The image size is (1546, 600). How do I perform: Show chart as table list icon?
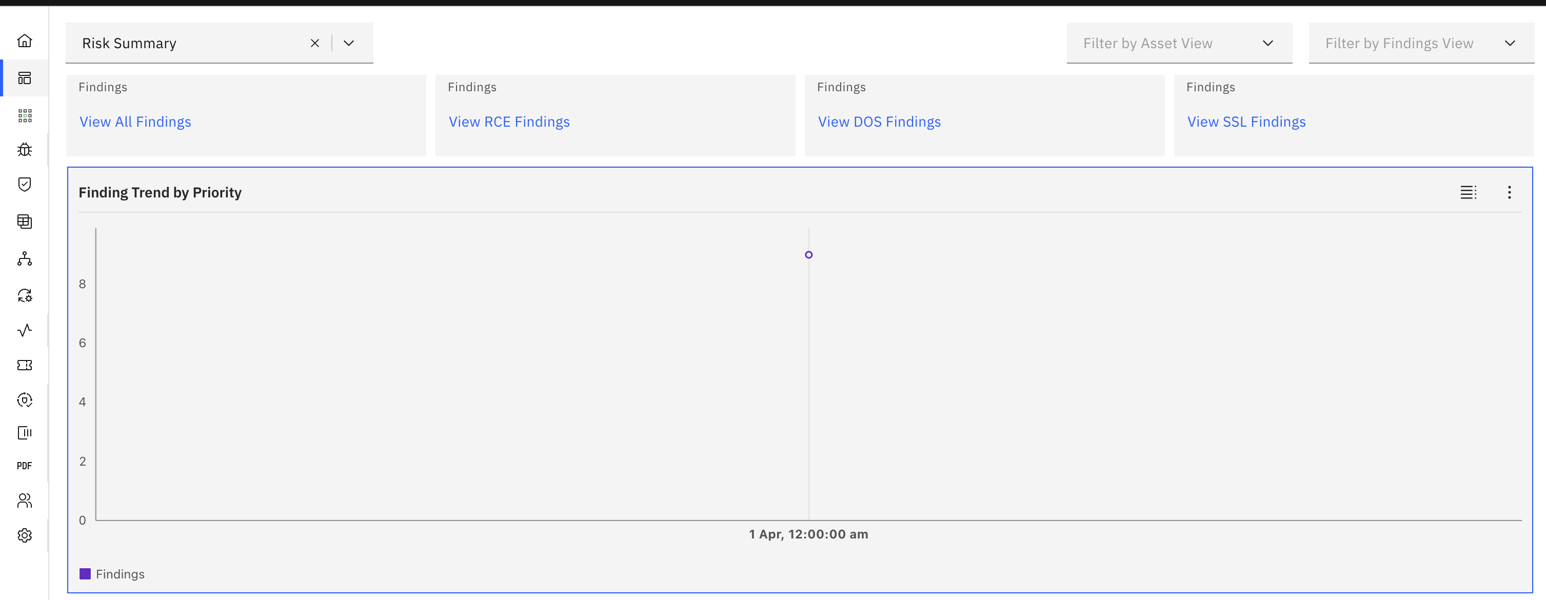[1468, 193]
